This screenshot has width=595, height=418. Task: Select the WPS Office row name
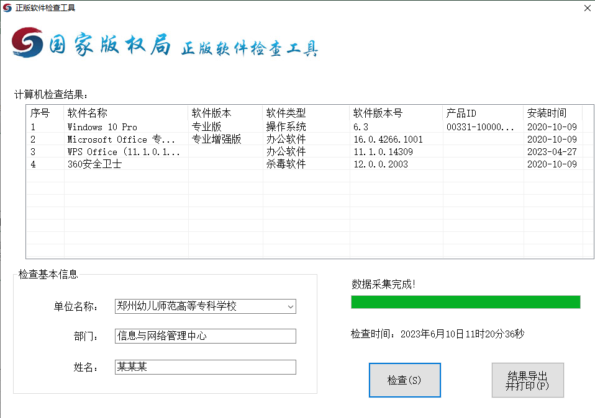point(124,152)
